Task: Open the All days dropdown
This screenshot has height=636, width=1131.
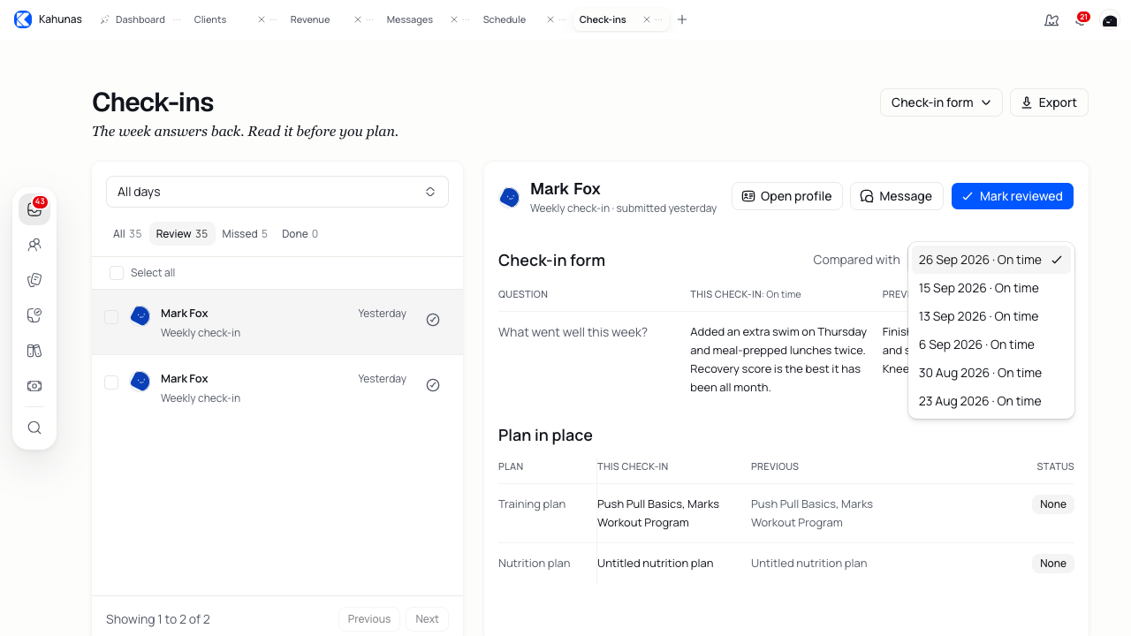Action: point(277,192)
